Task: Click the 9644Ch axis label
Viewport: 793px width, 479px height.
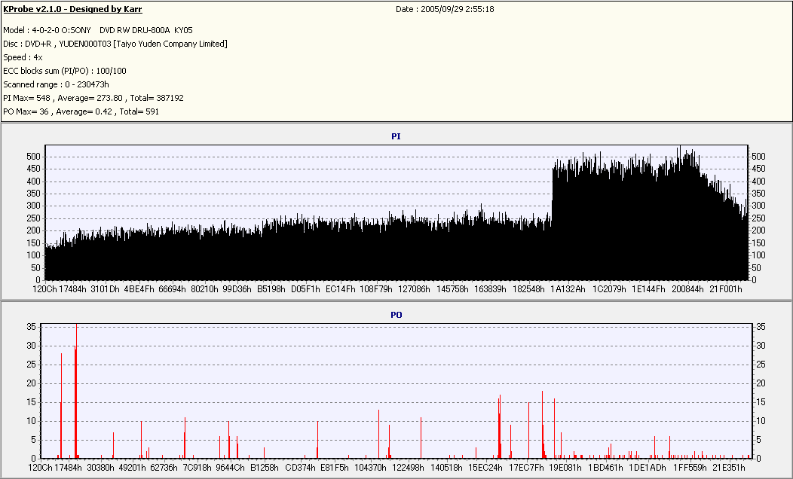Action: tap(230, 468)
